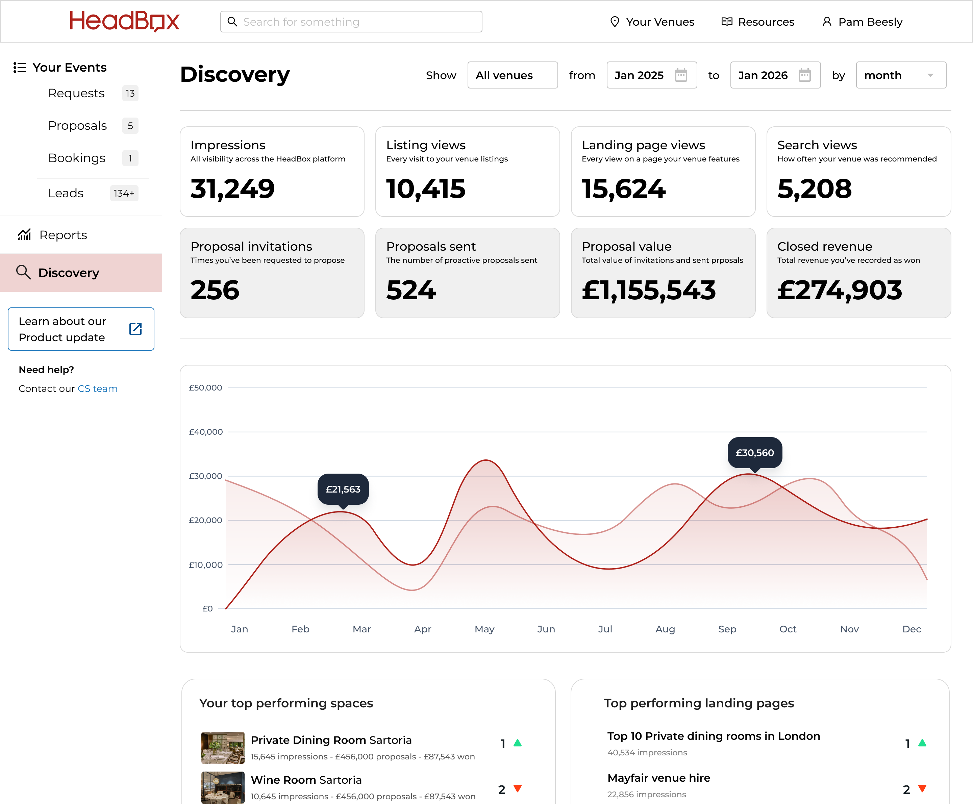Click the book icon beside Resources

pos(727,22)
